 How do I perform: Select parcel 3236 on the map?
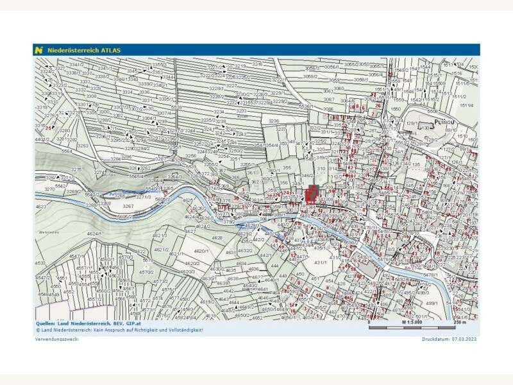coord(274,121)
